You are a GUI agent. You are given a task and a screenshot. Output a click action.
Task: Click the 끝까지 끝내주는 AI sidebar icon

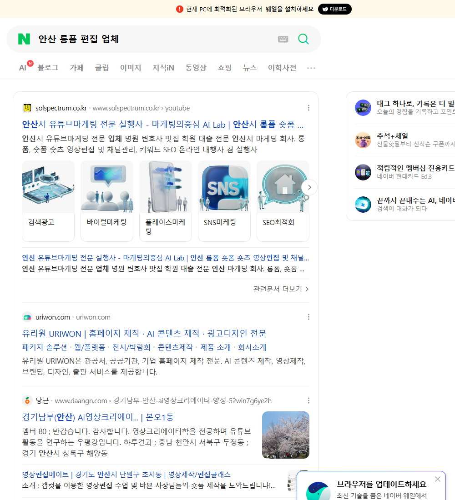coord(363,205)
